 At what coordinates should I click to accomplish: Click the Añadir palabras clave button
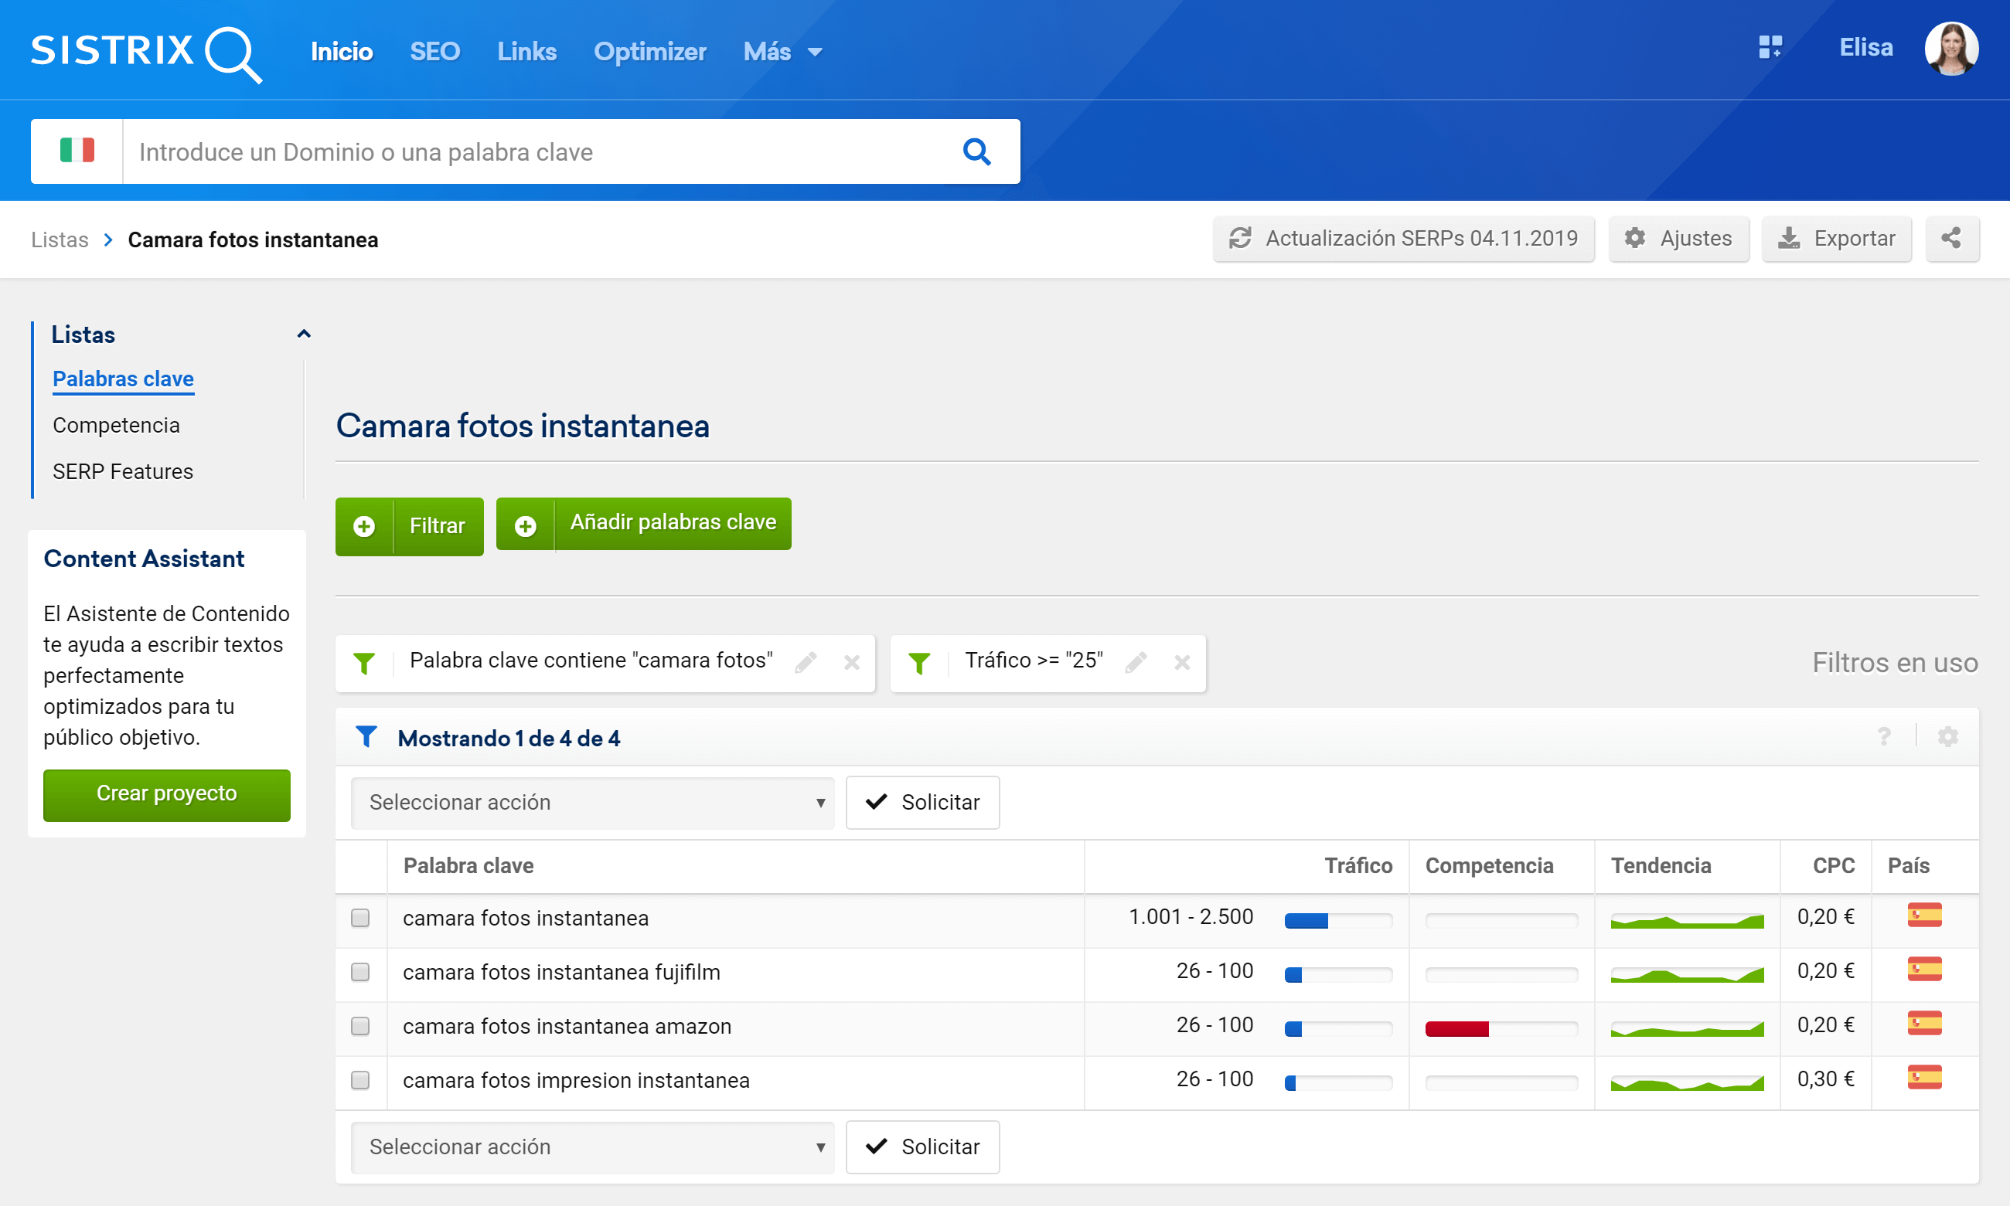(x=643, y=523)
